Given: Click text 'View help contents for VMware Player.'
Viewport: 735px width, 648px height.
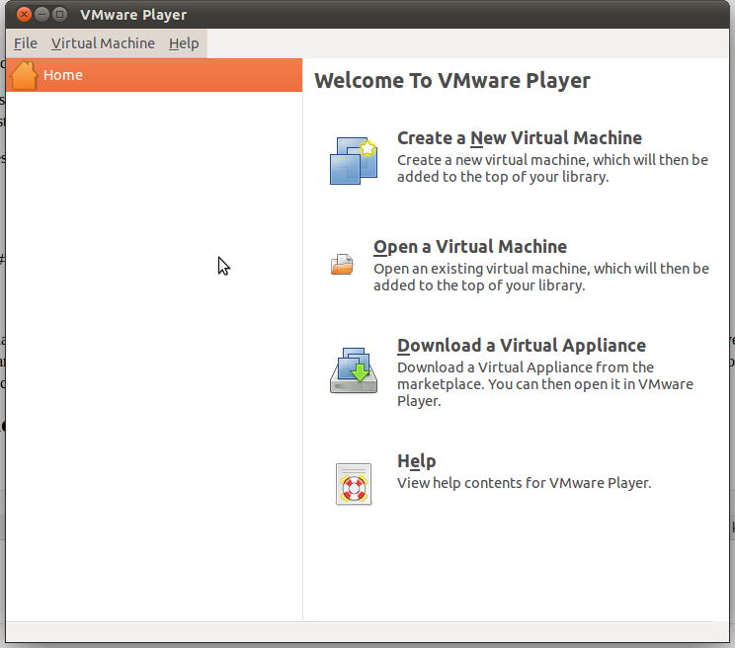Looking at the screenshot, I should pyautogui.click(x=524, y=483).
